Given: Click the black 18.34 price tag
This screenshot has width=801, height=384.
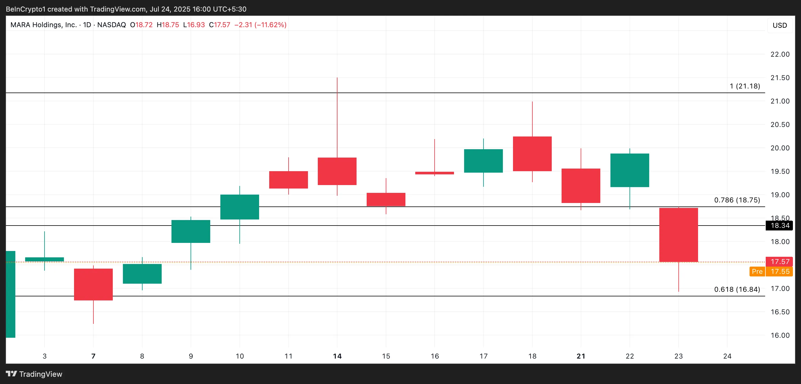Looking at the screenshot, I should pos(779,226).
